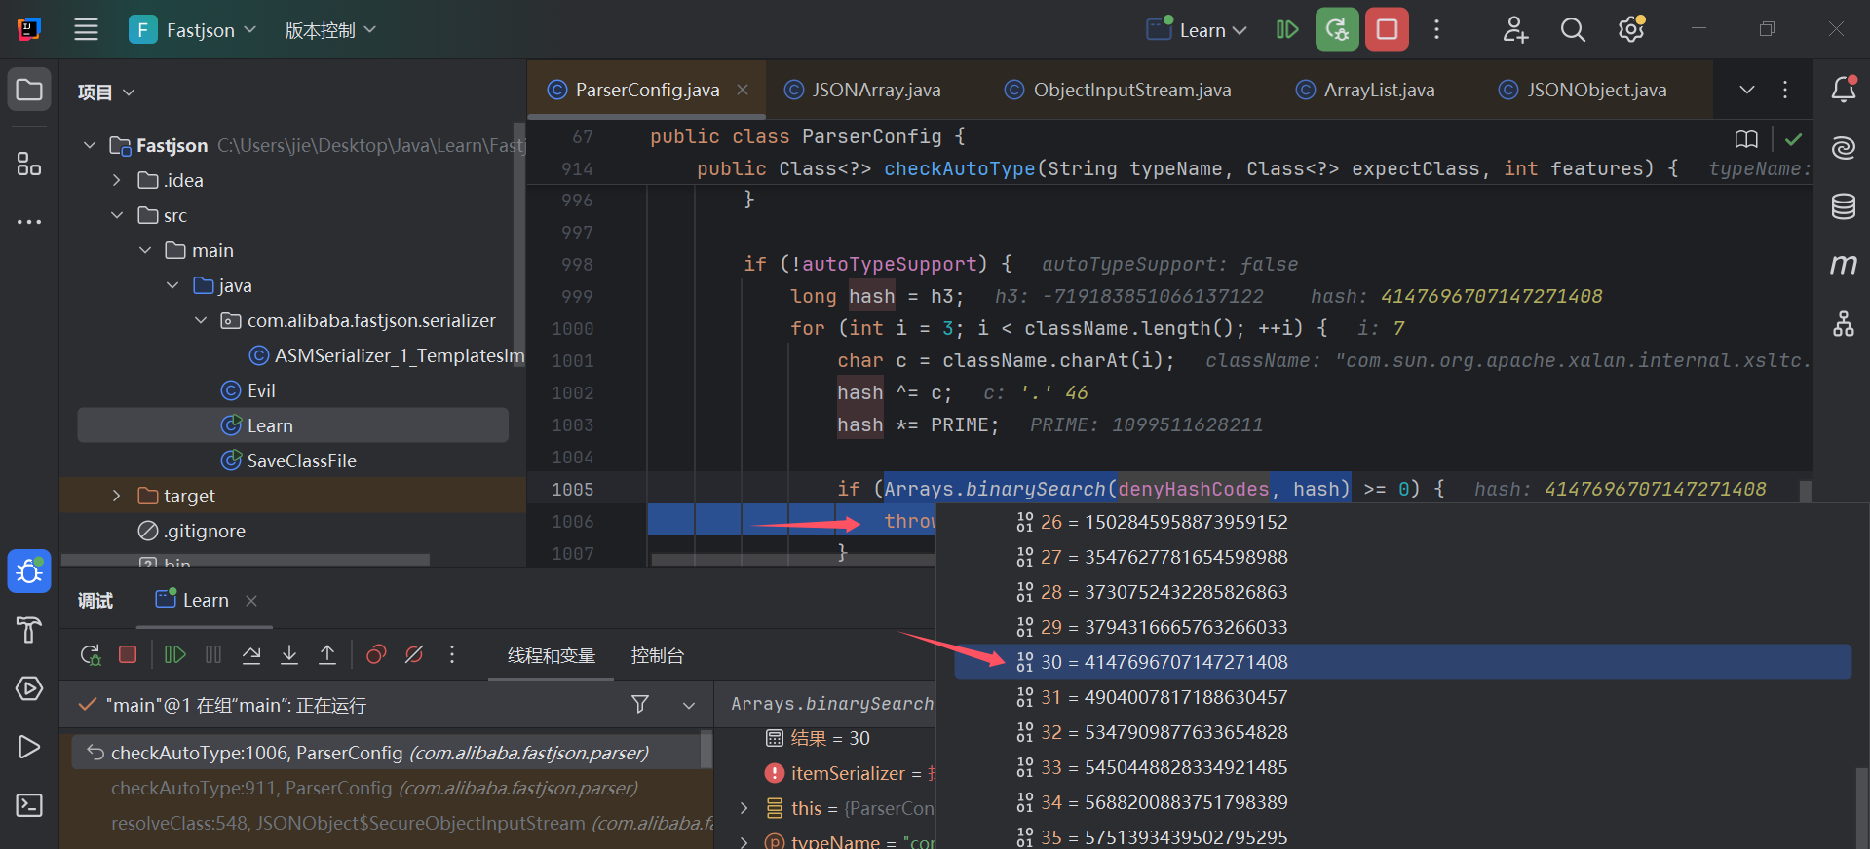Open 项目 view dropdown
Screen dimensions: 1870x849
point(106,92)
